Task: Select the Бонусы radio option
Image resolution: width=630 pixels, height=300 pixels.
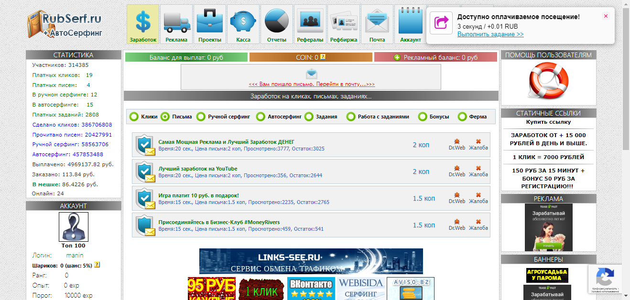Action: coord(423,117)
